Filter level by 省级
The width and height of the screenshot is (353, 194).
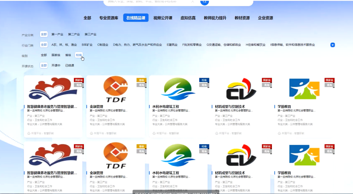tap(68, 55)
